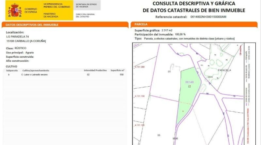Viewport: 261px width, 145px height.
Task: Click the cadastral reference 0614802NH3801S0000AM
Action: point(208,17)
